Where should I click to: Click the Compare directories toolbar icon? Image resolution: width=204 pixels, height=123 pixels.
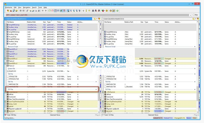(x=8, y=11)
